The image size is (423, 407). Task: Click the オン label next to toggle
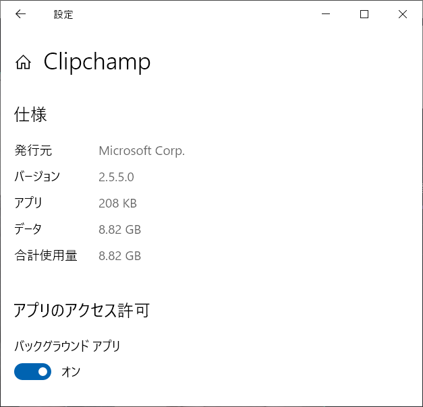point(71,372)
